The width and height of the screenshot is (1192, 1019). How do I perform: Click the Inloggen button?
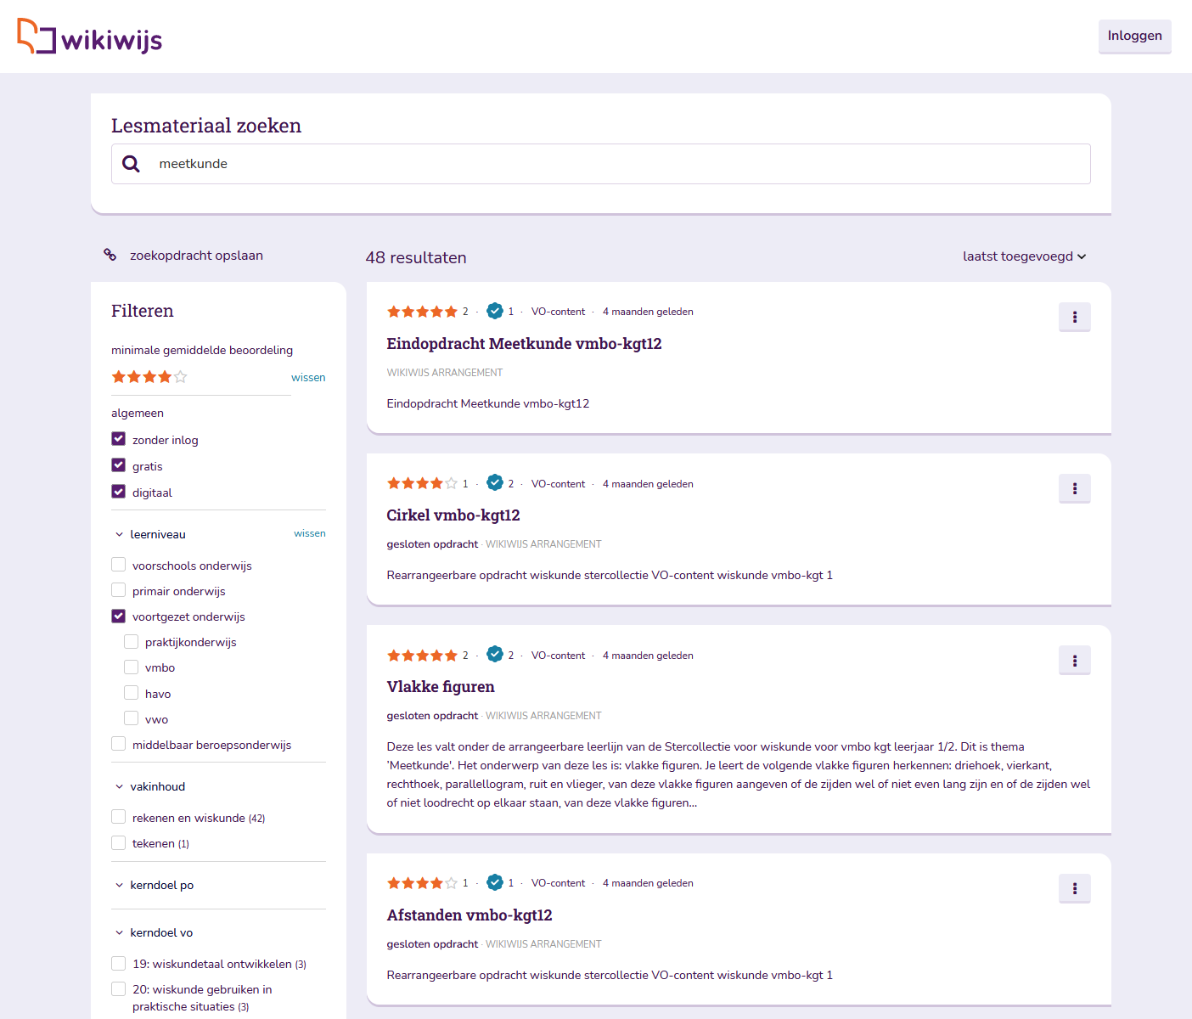click(1134, 36)
